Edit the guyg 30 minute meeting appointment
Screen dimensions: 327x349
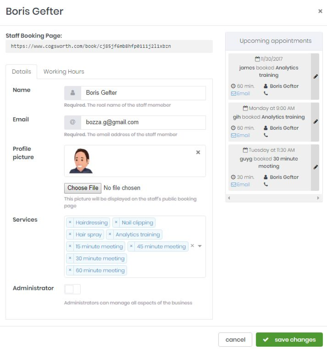pos(315,167)
